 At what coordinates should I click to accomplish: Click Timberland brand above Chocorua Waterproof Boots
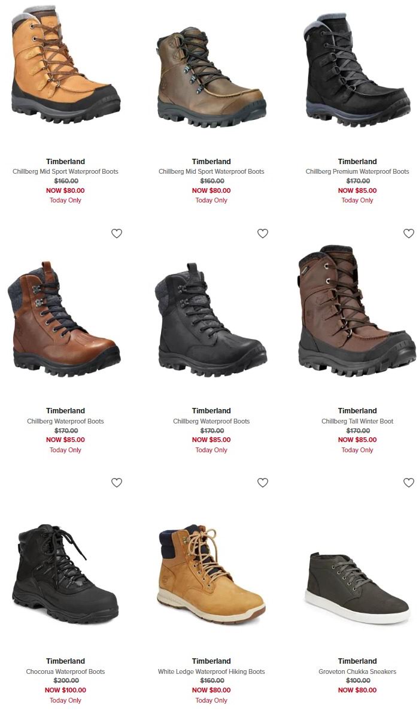[x=65, y=661]
